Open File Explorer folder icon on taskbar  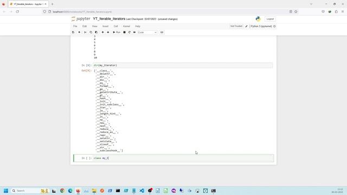pos(94,191)
